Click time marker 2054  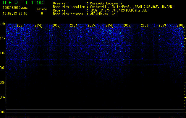click(x=74, y=25)
